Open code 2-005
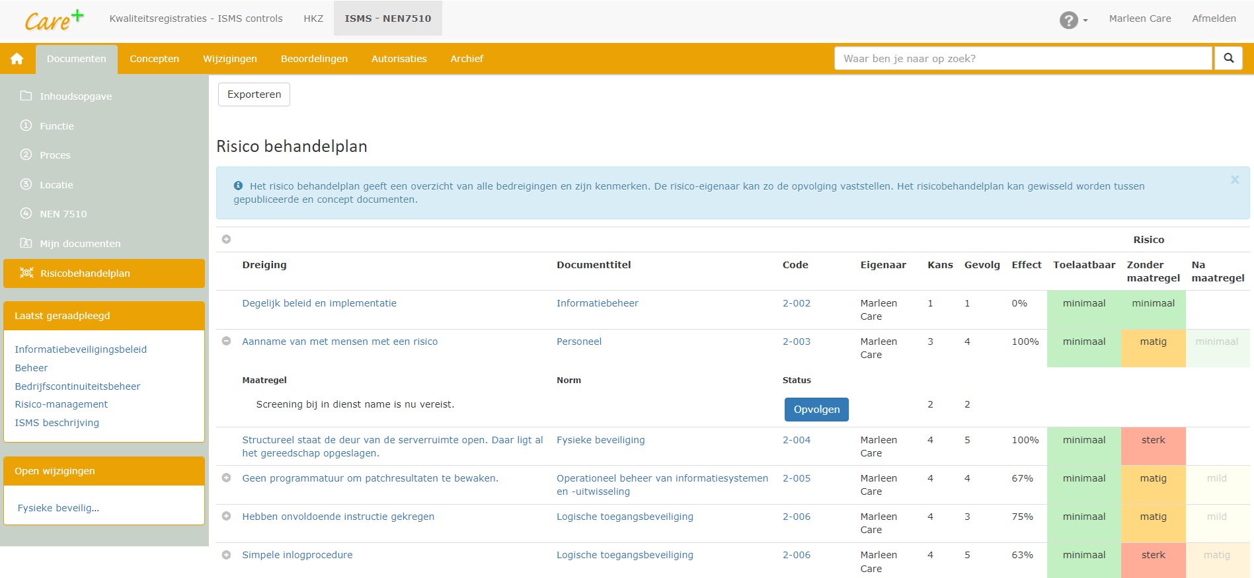This screenshot has height=578, width=1254. pyautogui.click(x=797, y=478)
